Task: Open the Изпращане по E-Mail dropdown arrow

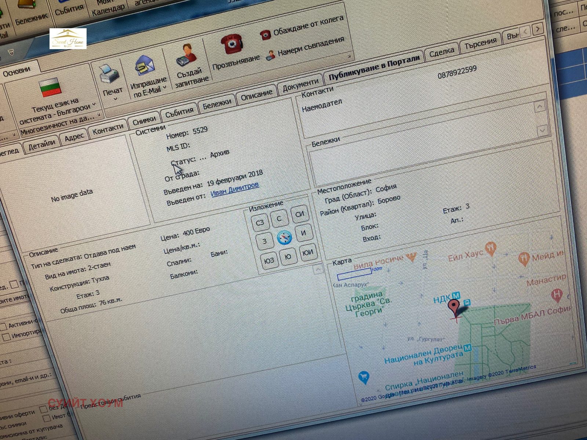Action: [x=165, y=87]
